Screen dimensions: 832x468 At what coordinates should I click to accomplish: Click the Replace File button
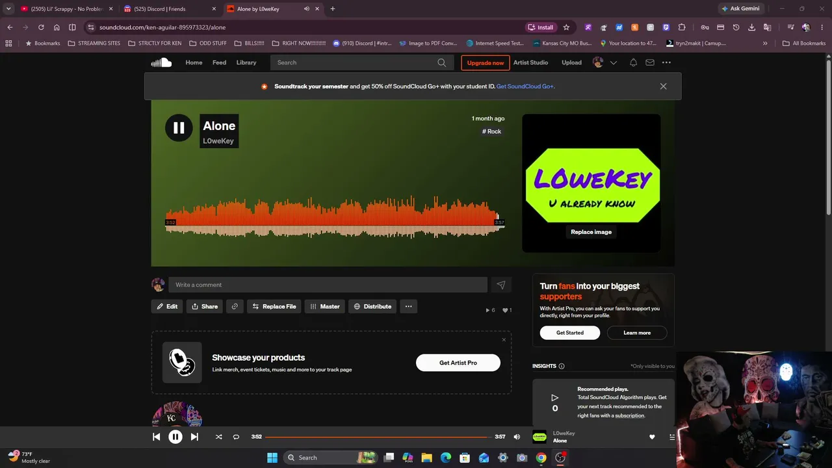pyautogui.click(x=274, y=306)
